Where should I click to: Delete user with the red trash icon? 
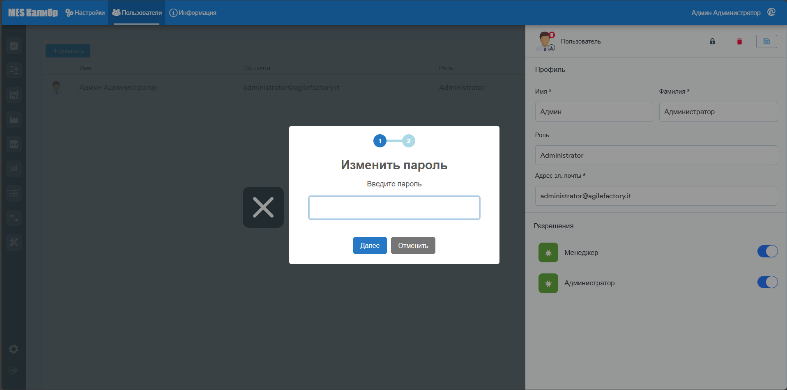point(739,41)
